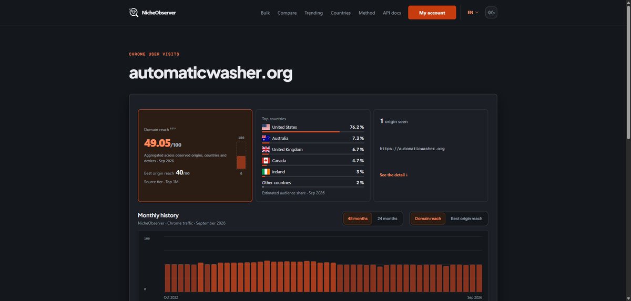Click the United States share progress bar
The height and width of the screenshot is (301, 631).
coord(313,131)
